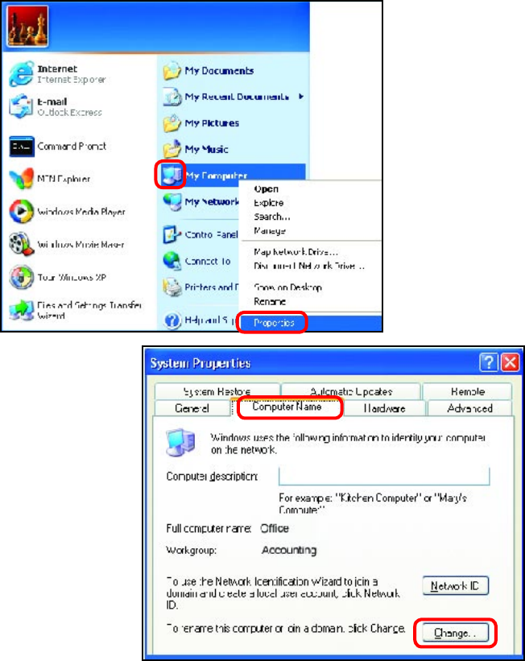
Task: Switch to the Computer Name tab
Action: (287, 407)
